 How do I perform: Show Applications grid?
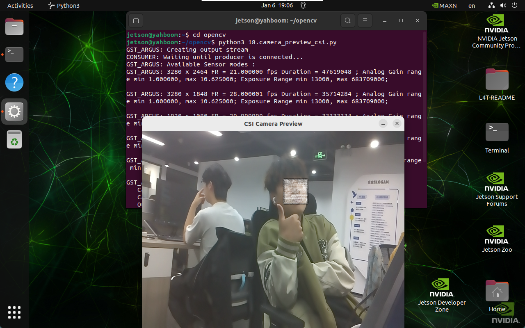pos(14,312)
